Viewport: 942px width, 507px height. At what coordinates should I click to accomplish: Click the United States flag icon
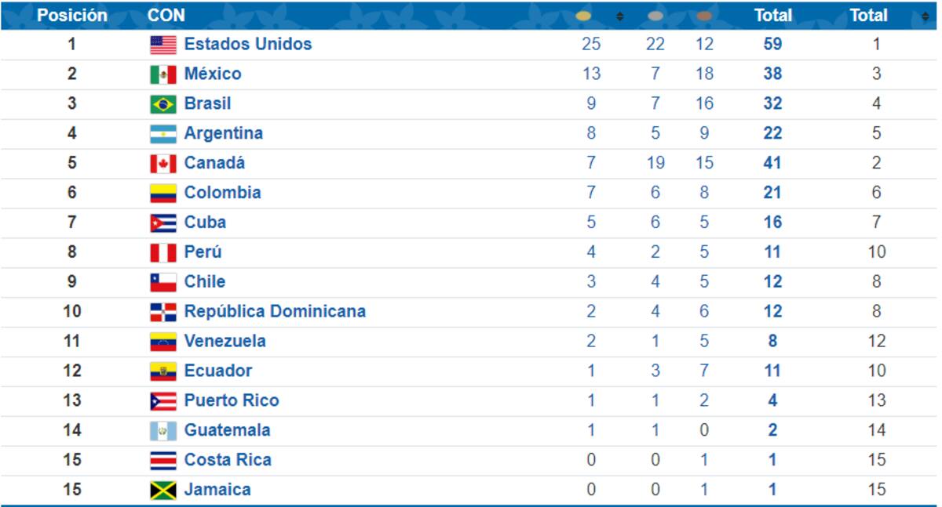pyautogui.click(x=163, y=45)
